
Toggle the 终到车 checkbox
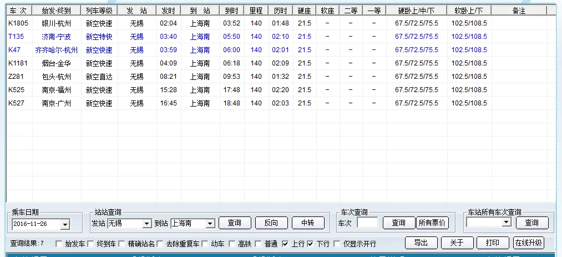point(90,244)
